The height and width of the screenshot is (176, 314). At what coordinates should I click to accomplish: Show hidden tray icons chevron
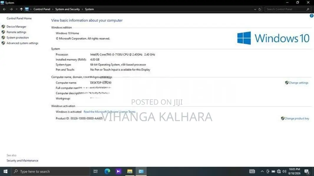[262, 171]
